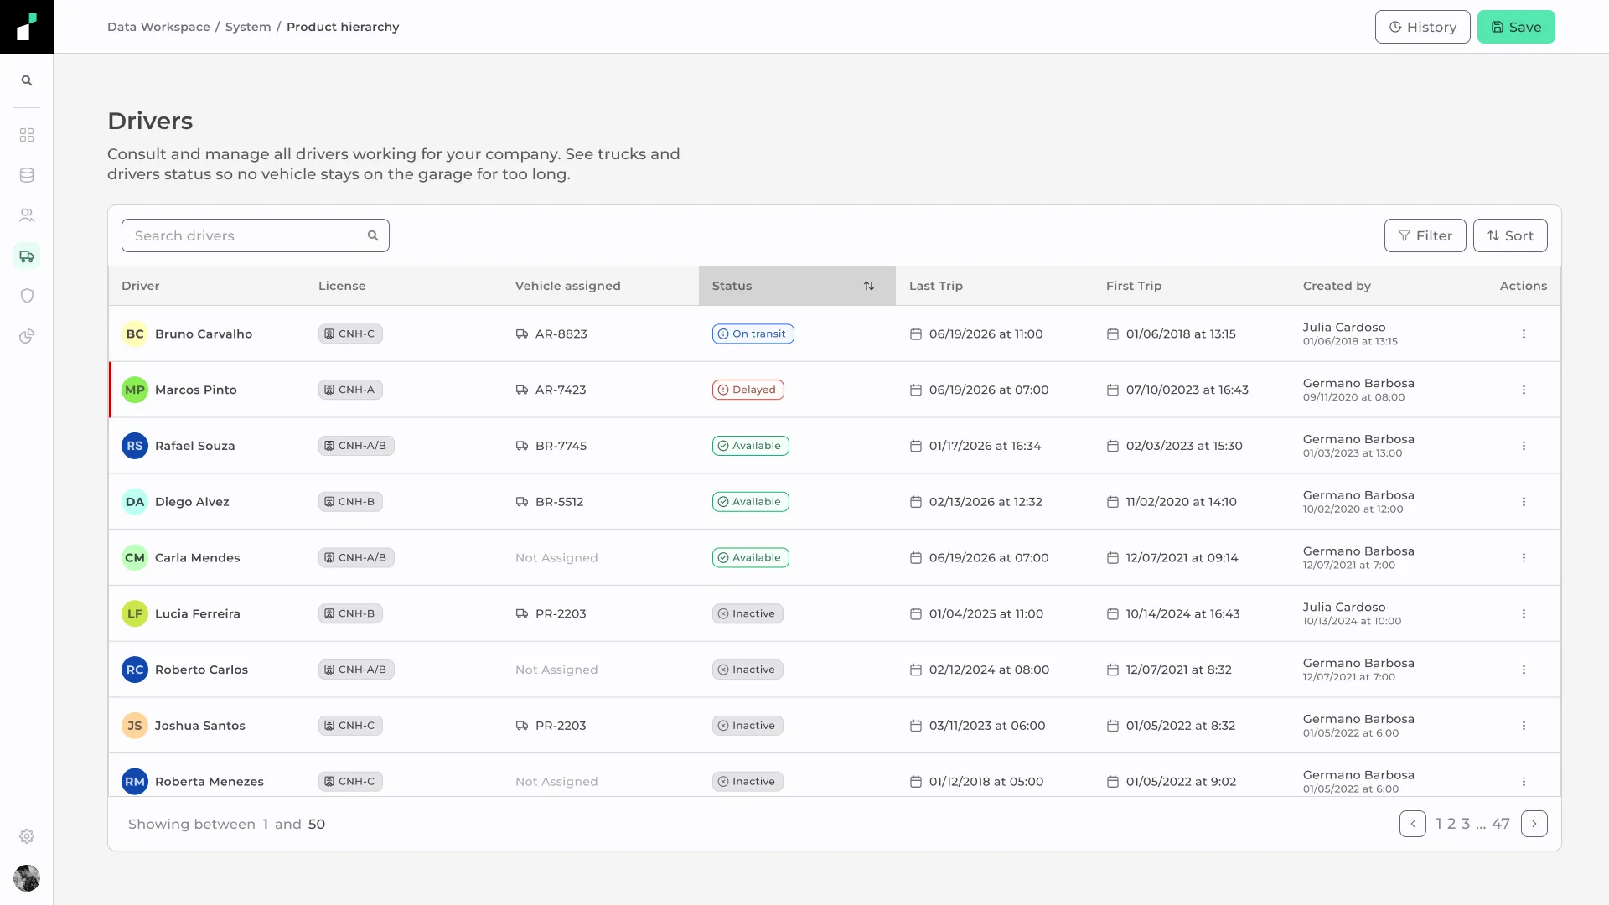Open the settings gear in sidebar
The image size is (1609, 905).
[27, 836]
